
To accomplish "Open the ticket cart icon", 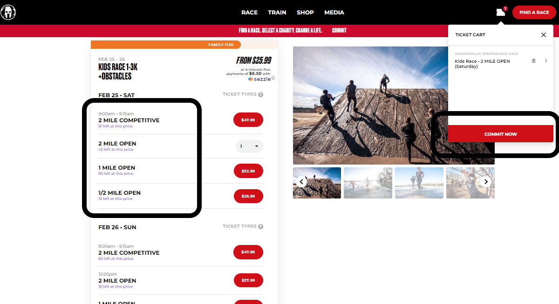I will coord(501,12).
